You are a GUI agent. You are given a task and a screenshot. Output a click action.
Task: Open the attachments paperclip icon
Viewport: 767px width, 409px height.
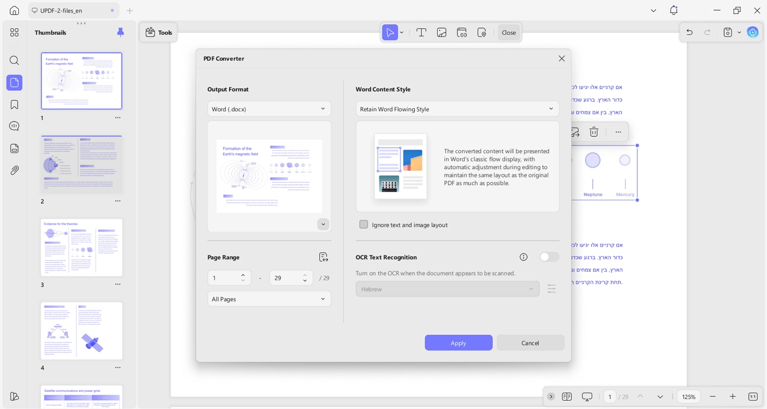[14, 170]
